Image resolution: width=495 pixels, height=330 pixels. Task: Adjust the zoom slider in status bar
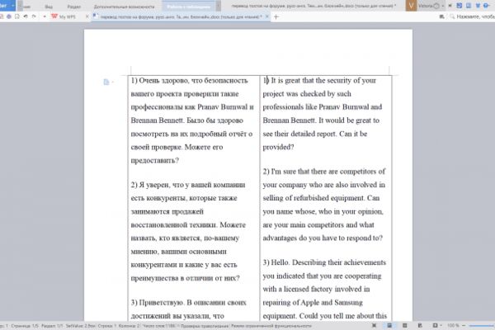click(x=482, y=325)
